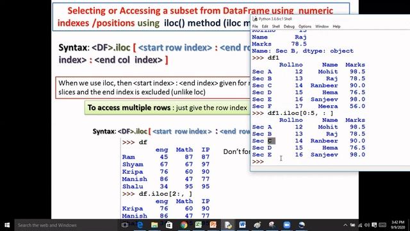
Task: Click the '>>> df1' command line in the shell
Action: coord(265,58)
